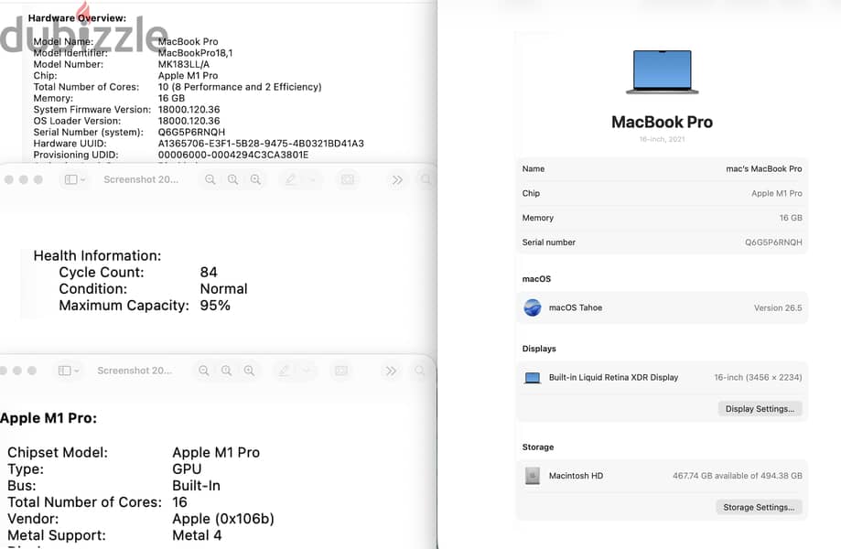841x549 pixels.
Task: Zoom to actual size in Health Information Preview window
Action: click(232, 179)
